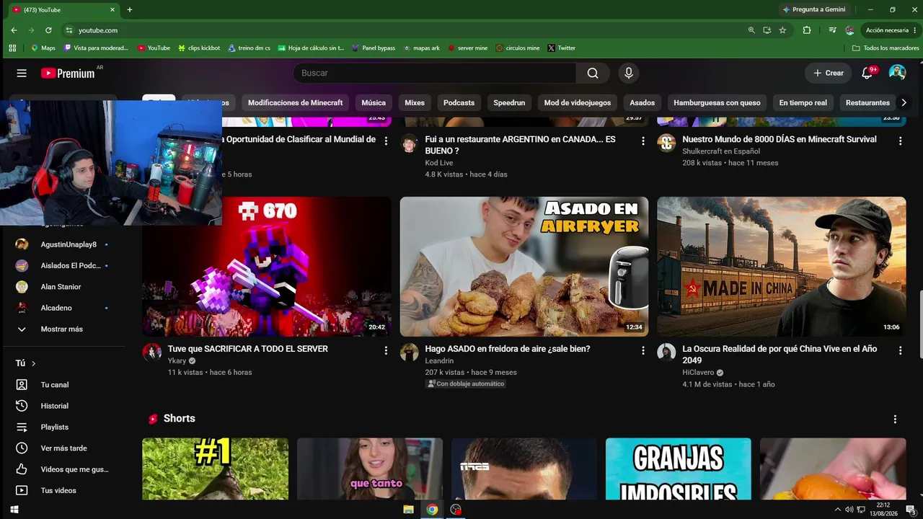
Task: Open the page zoom magnifier in address bar
Action: point(751,30)
